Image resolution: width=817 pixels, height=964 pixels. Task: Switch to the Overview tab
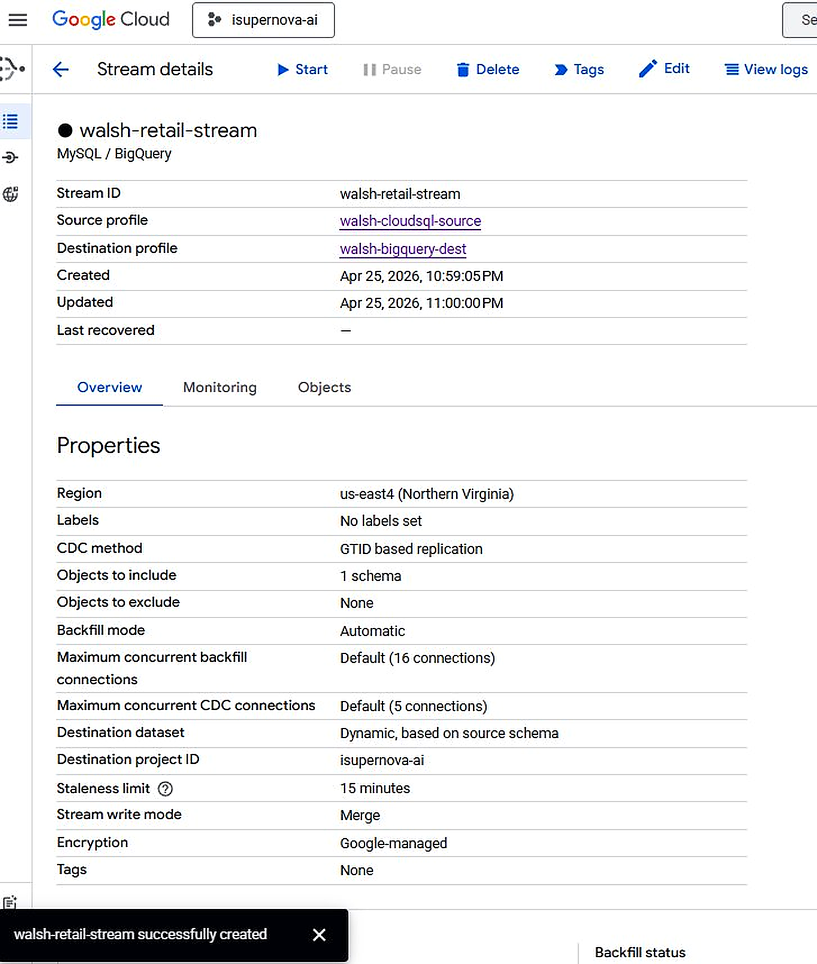pos(110,388)
